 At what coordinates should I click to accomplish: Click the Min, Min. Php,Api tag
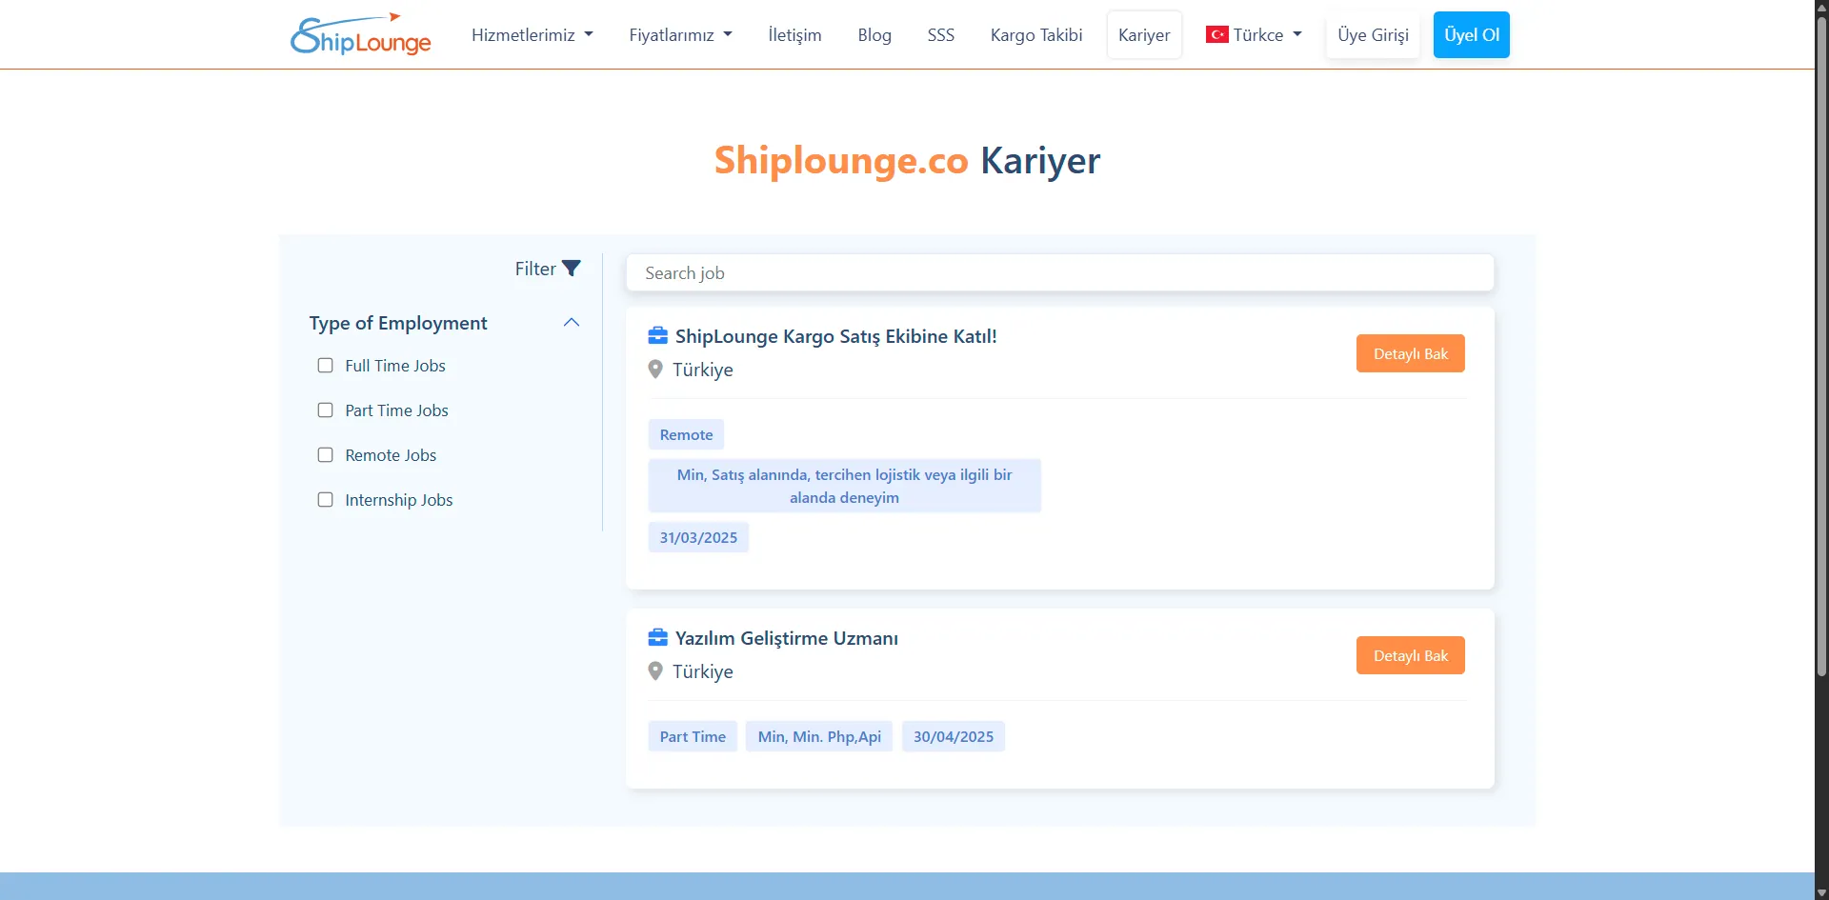pyautogui.click(x=819, y=736)
